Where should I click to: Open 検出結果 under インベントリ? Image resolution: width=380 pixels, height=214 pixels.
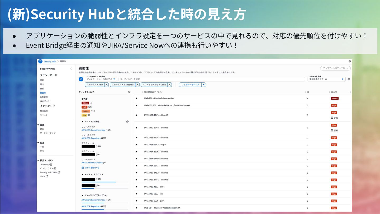44,111
